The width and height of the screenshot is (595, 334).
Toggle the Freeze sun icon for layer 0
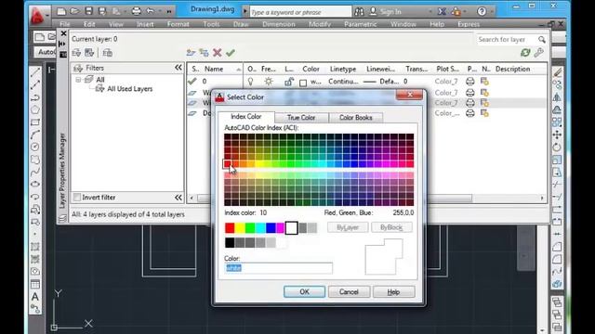point(269,81)
